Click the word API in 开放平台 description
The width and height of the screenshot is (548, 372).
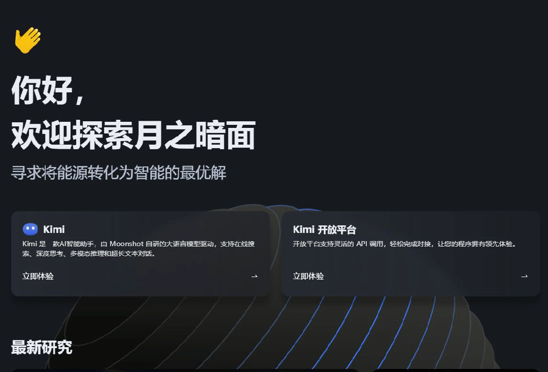click(x=361, y=244)
